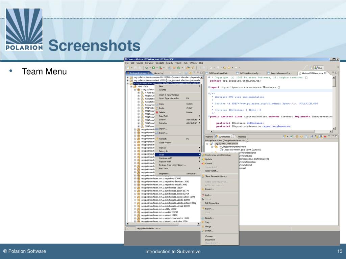Viewport: 346px width, 259px height.
Task: Choose Refresh in context menu
Action: [178, 139]
